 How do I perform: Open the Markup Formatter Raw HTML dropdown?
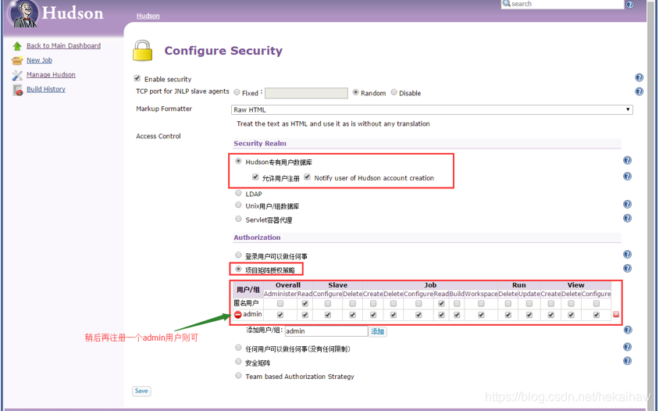pyautogui.click(x=432, y=110)
